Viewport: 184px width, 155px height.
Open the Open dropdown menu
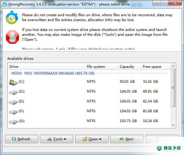tap(92, 139)
